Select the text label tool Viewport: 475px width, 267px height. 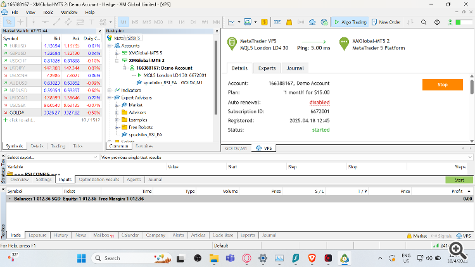[x=91, y=22]
